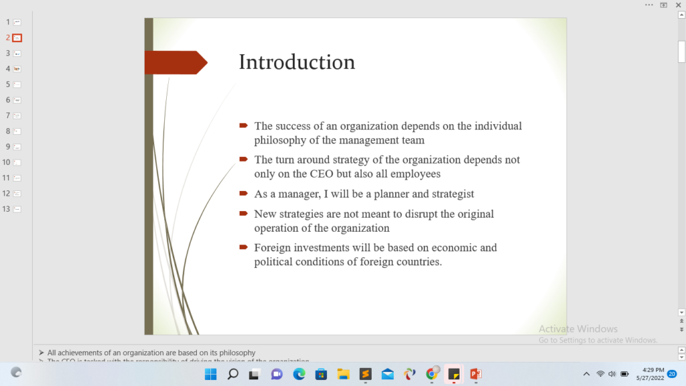Open slide 13 thumbnail
The image size is (686, 386).
[x=17, y=209]
